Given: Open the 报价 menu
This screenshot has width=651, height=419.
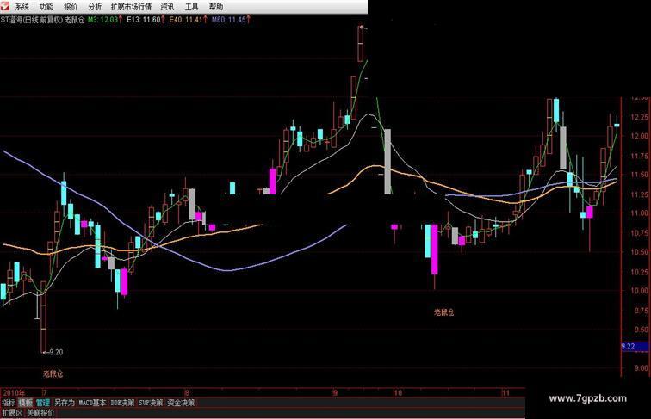Looking at the screenshot, I should pos(71,7).
